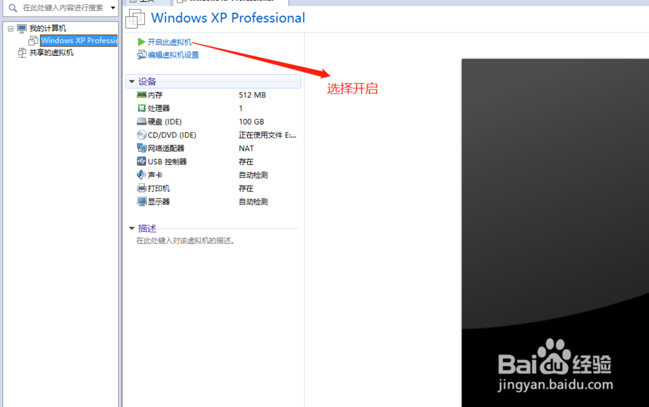Screen dimensions: 649x407
Task: Select the hard disk (硬盘 IDE) icon
Action: 141,121
